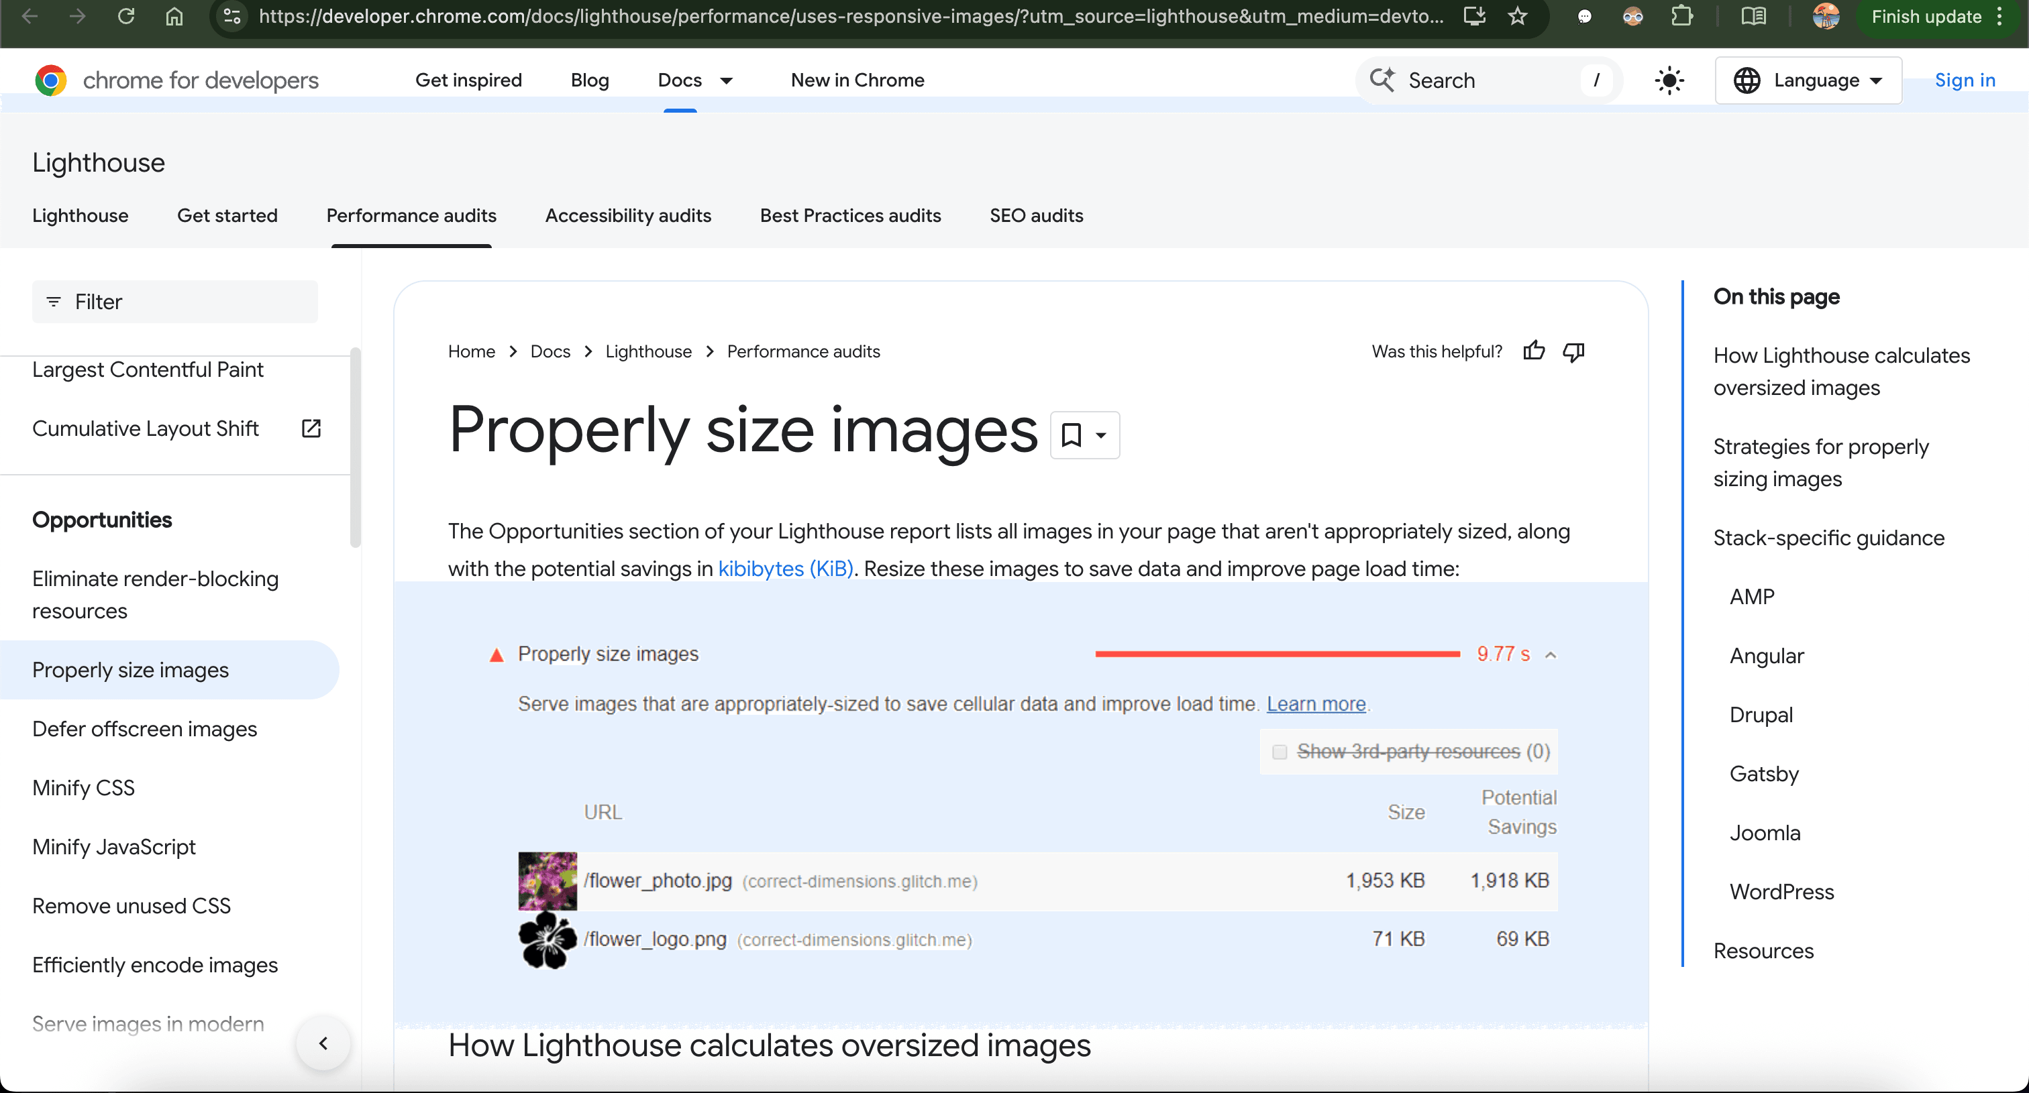Bookmark this page with the star icon
The width and height of the screenshot is (2029, 1093).
(x=1517, y=17)
